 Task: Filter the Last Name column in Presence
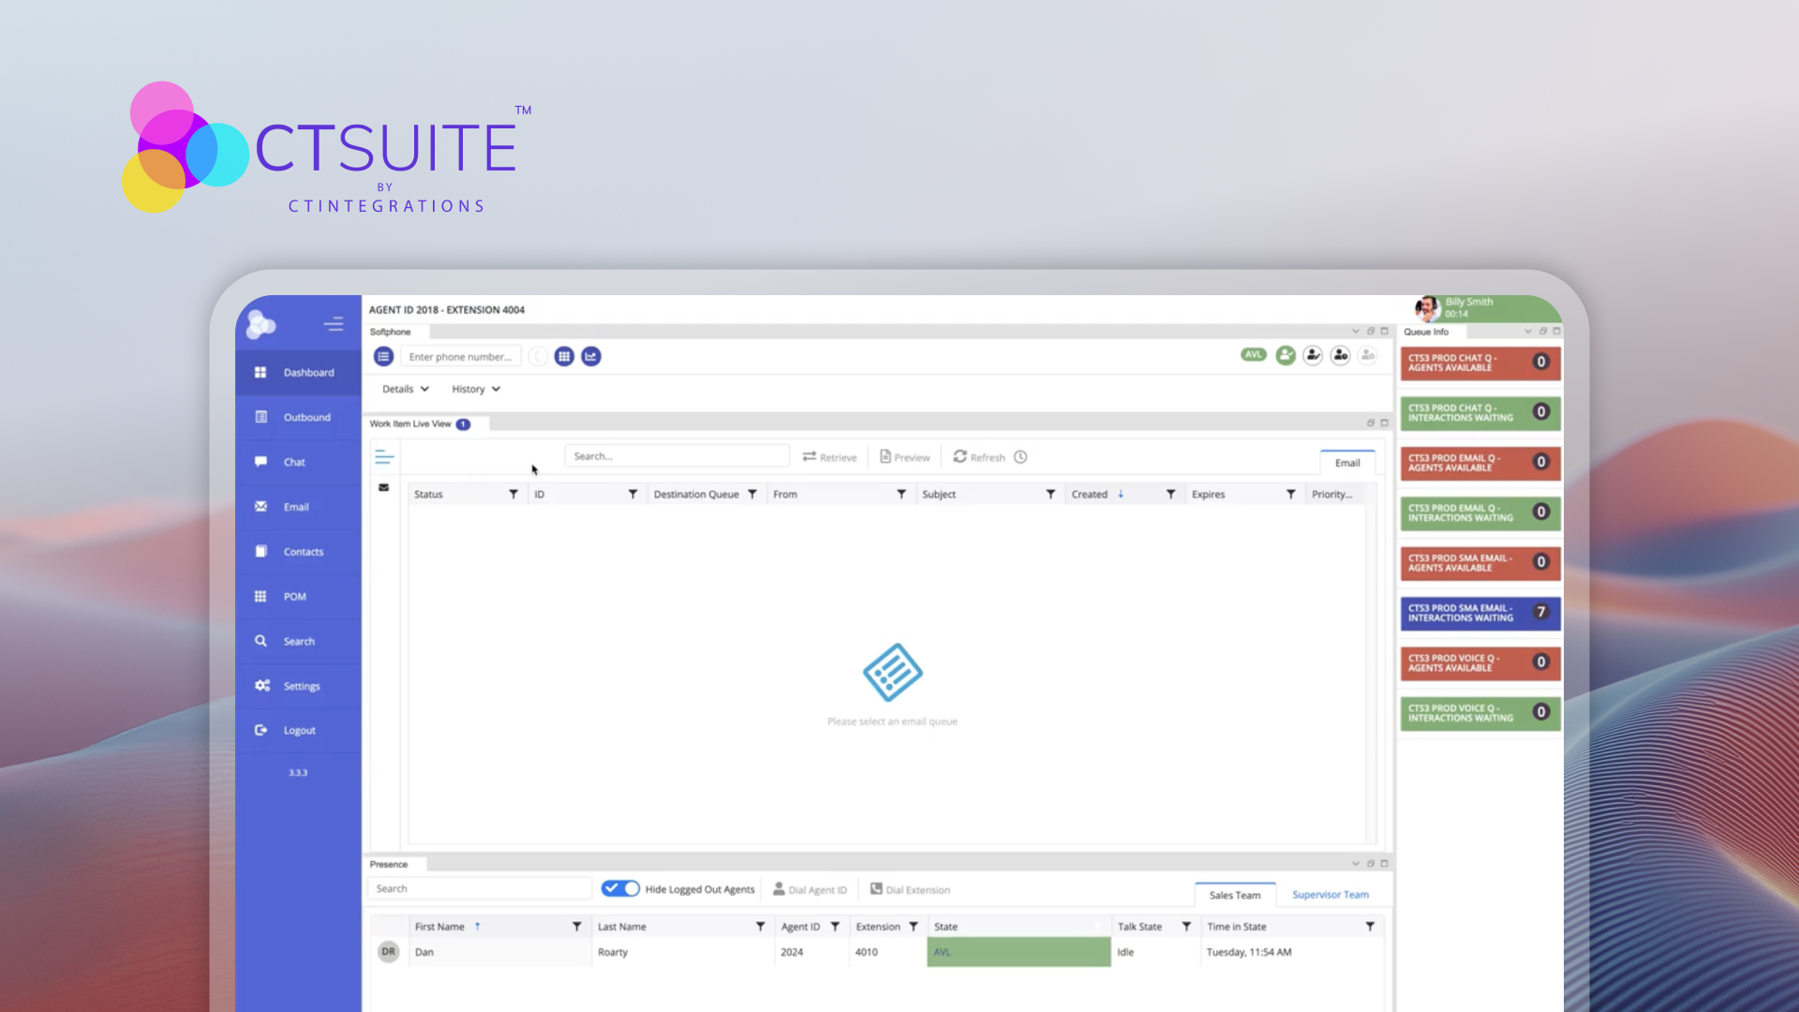[761, 927]
